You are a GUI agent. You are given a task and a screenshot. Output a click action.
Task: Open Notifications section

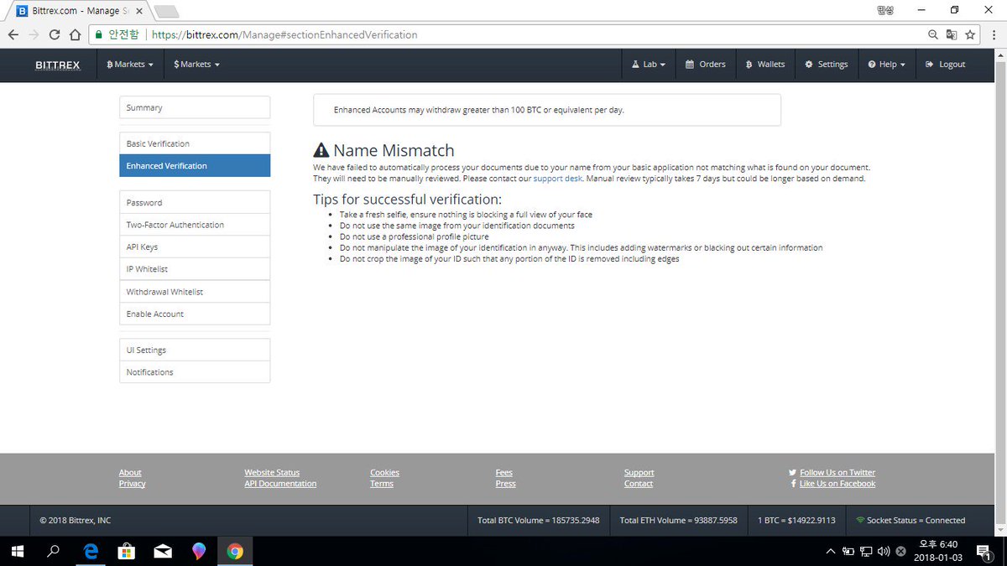pyautogui.click(x=195, y=372)
